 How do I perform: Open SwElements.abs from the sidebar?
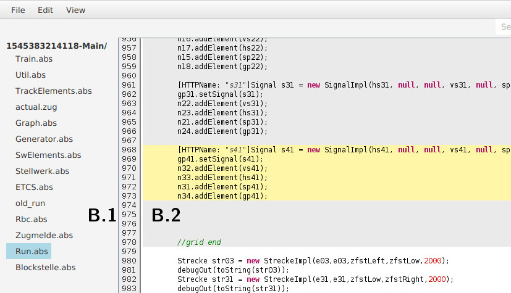coord(48,155)
